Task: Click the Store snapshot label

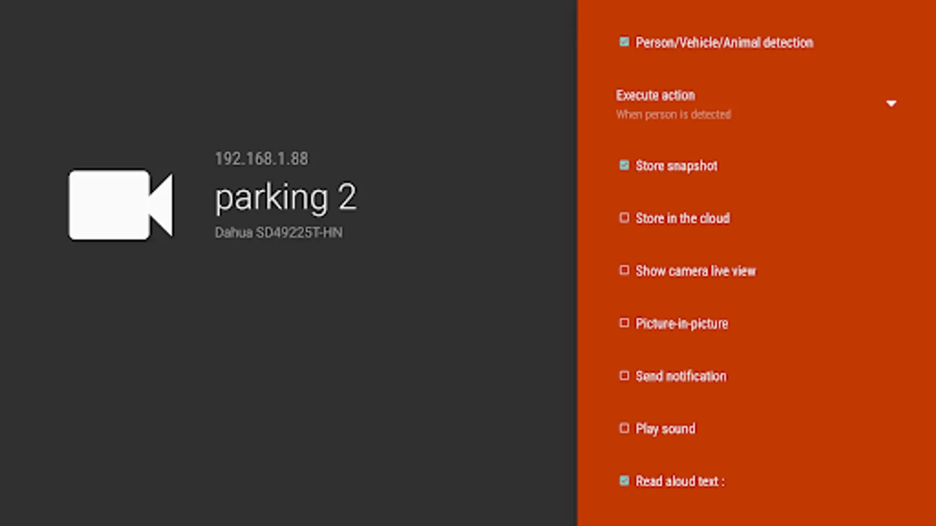Action: pos(676,165)
